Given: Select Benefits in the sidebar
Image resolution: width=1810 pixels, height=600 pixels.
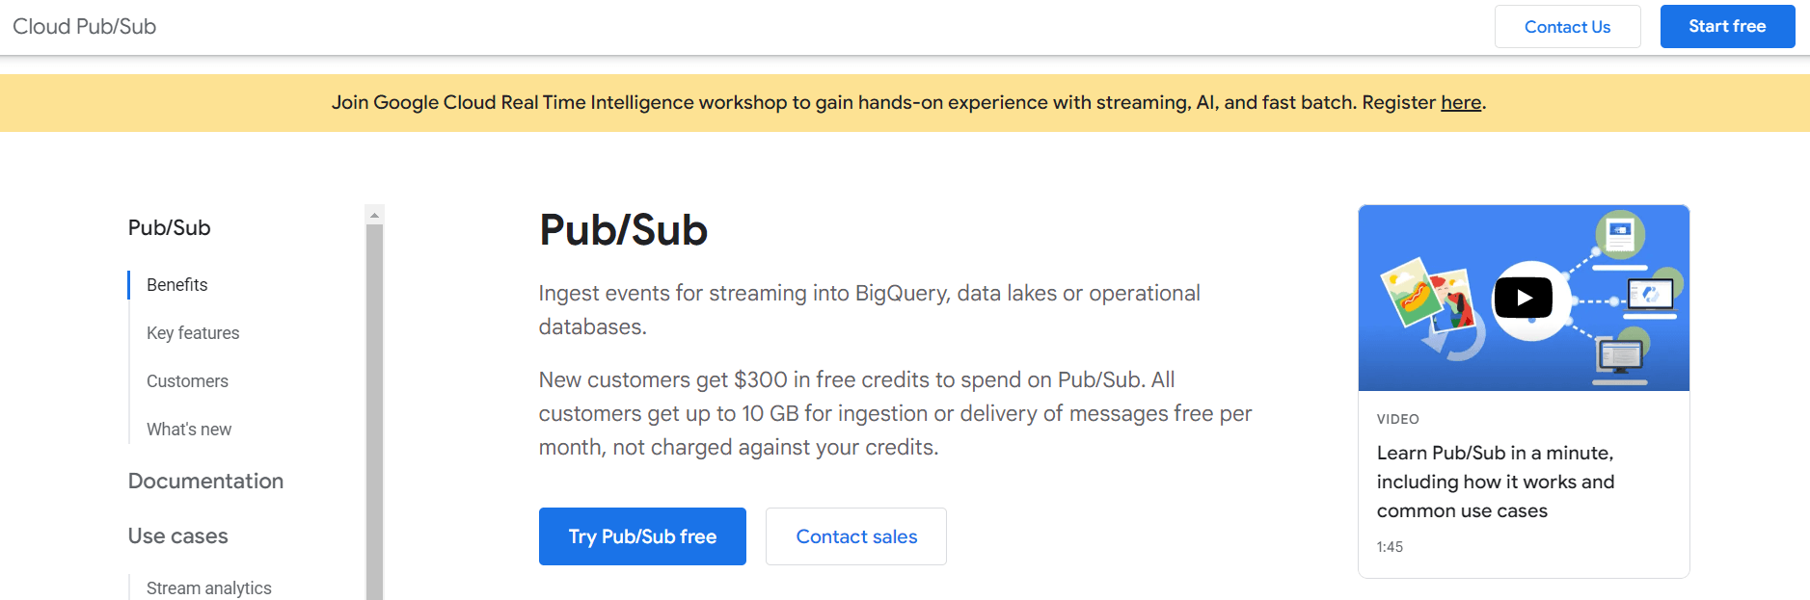Looking at the screenshot, I should pyautogui.click(x=176, y=284).
